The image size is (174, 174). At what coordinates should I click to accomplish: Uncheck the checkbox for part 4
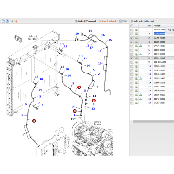pos(132,42)
